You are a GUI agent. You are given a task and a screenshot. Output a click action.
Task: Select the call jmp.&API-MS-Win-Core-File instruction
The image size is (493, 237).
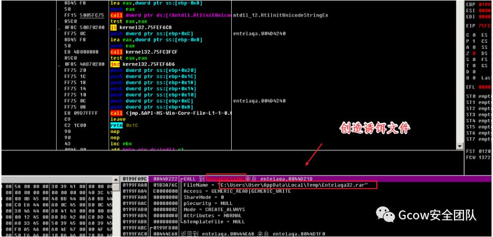click(x=171, y=113)
